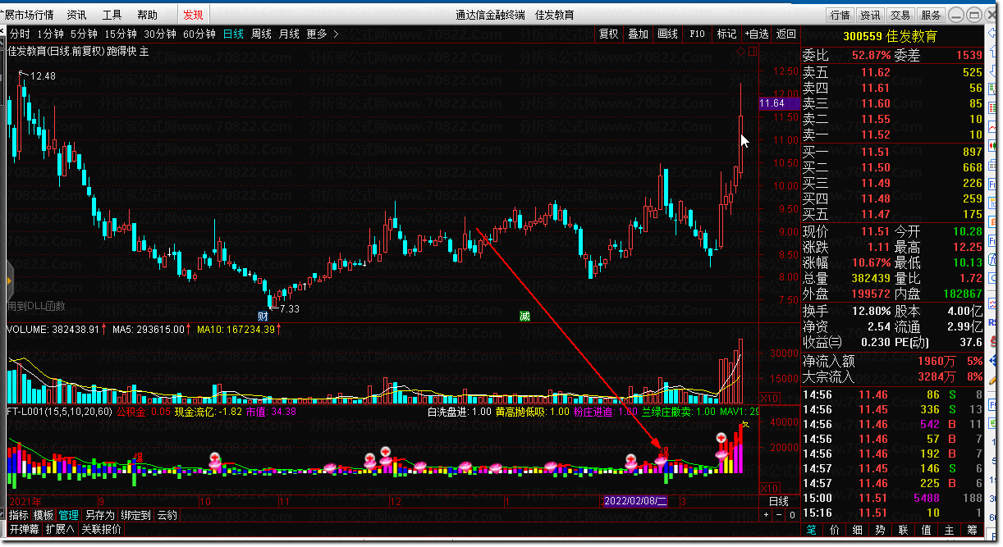Click 绑定到 at the bottom bar
1003x547 pixels.
click(136, 515)
